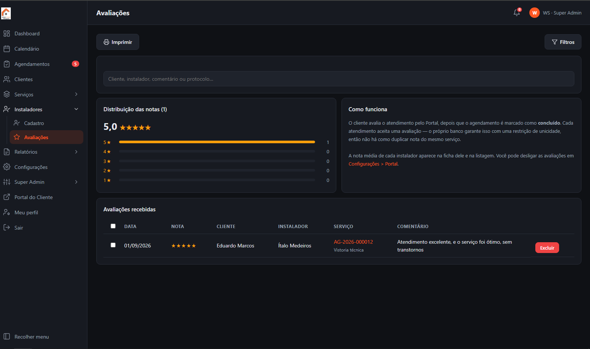Click the Dashboard grid icon in sidebar
Viewport: 590px width, 349px height.
7,33
